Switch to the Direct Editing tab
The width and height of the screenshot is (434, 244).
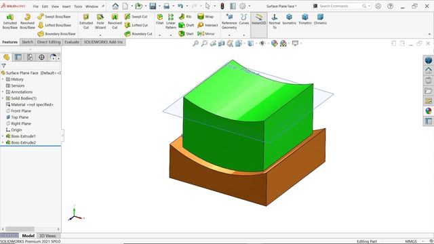click(49, 42)
